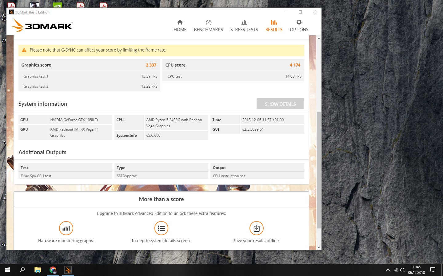The width and height of the screenshot is (443, 276).
Task: Open the network Wi-Fi tray icon
Action: (x=396, y=270)
